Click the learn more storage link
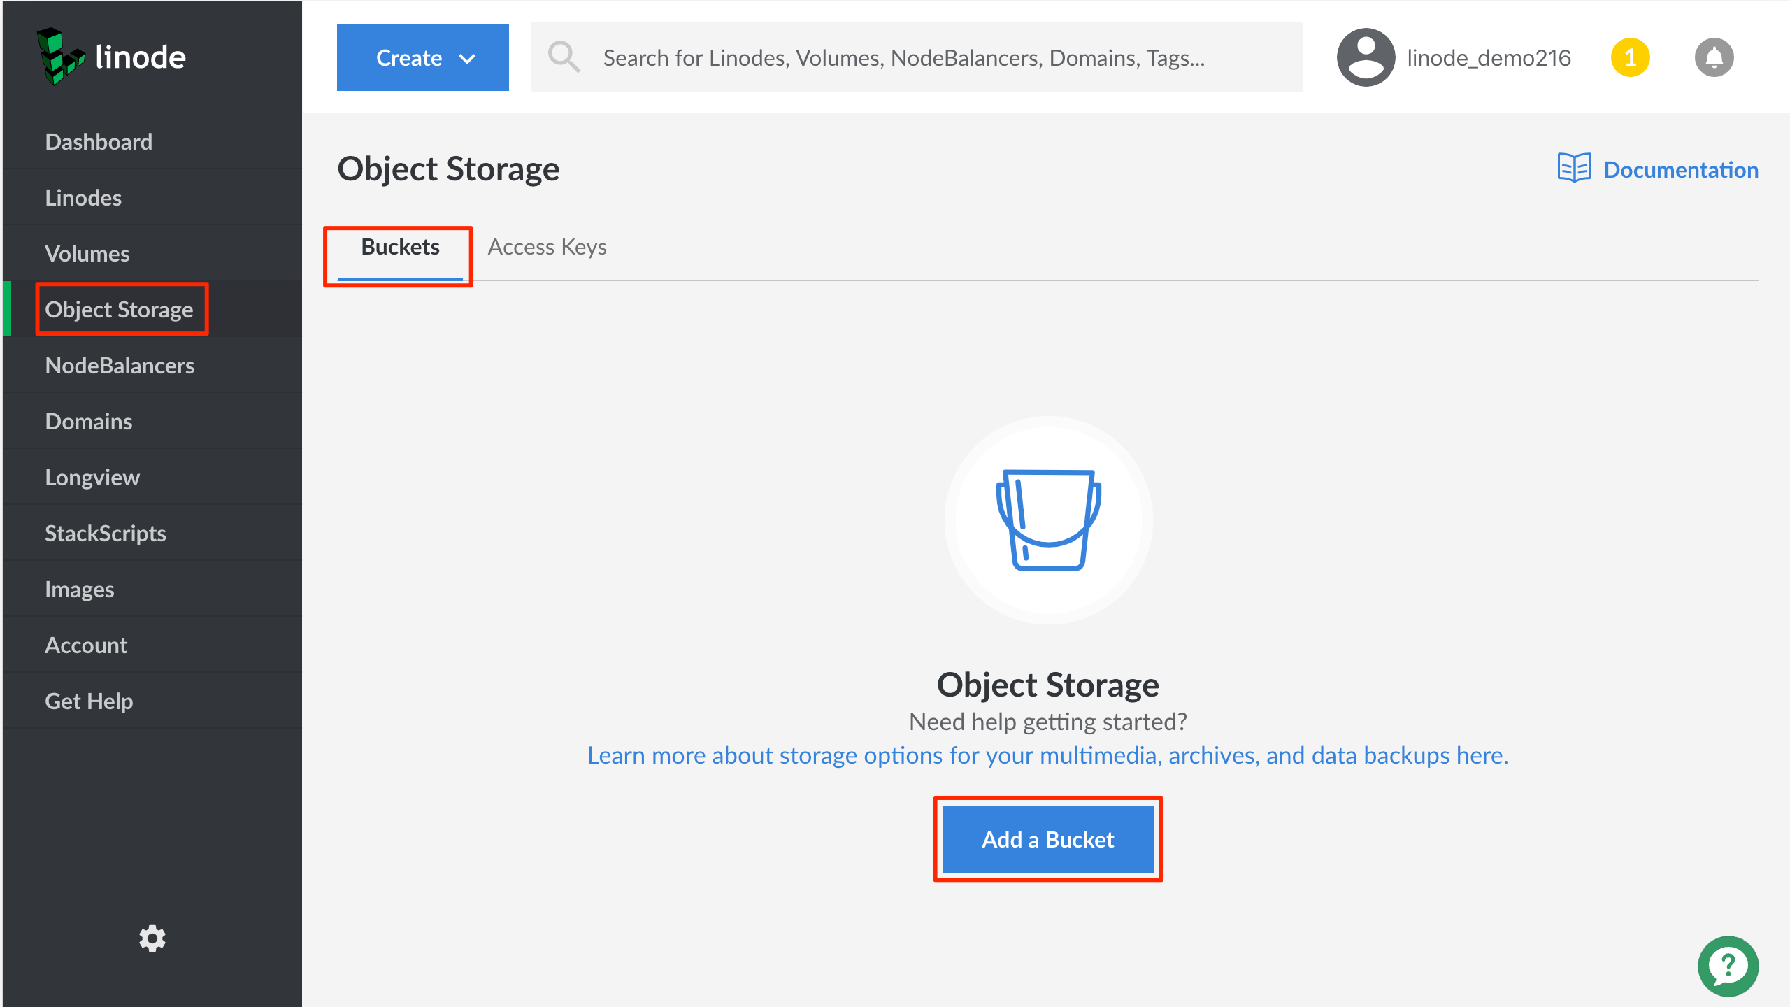 (x=1047, y=755)
